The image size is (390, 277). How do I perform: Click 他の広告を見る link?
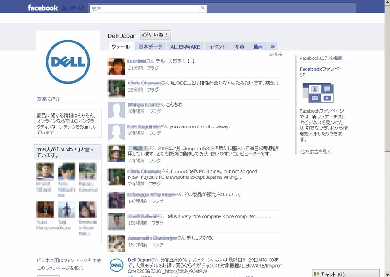(x=315, y=151)
